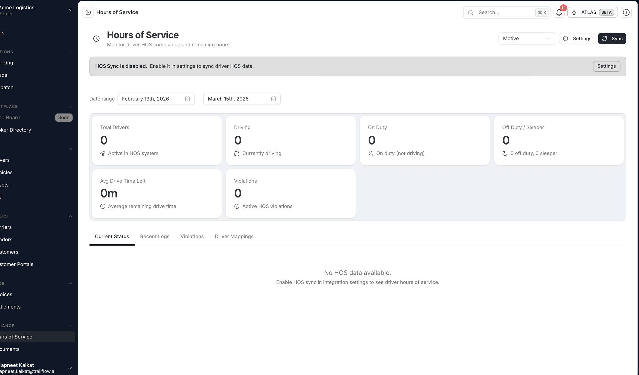The image size is (639, 375).
Task: Open the Motive provider dropdown
Action: (x=527, y=39)
